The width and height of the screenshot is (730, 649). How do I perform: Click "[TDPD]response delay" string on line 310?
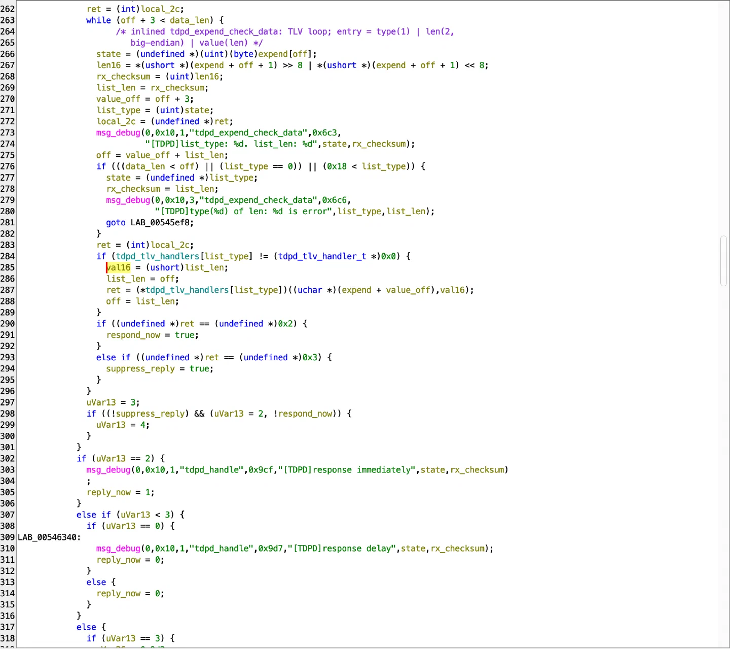tap(342, 549)
